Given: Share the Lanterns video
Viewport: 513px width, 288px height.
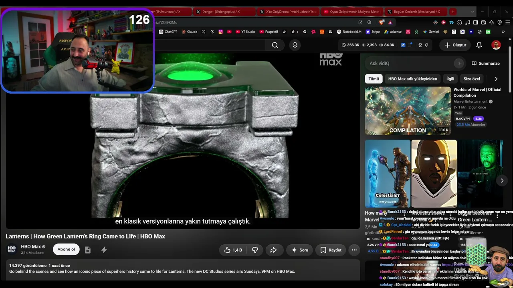Looking at the screenshot, I should tap(273, 250).
